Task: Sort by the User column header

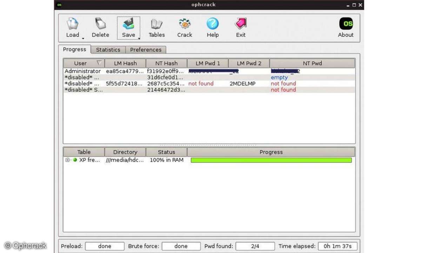Action: point(80,63)
